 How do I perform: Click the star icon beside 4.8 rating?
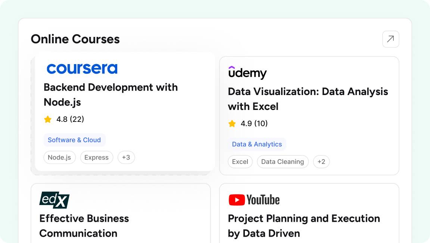(48, 119)
